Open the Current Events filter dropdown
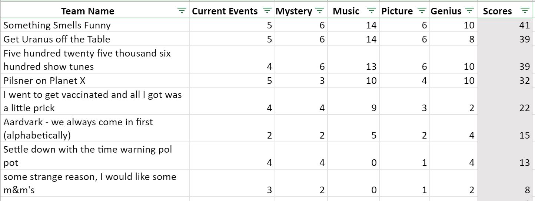The image size is (535, 201). [267, 11]
